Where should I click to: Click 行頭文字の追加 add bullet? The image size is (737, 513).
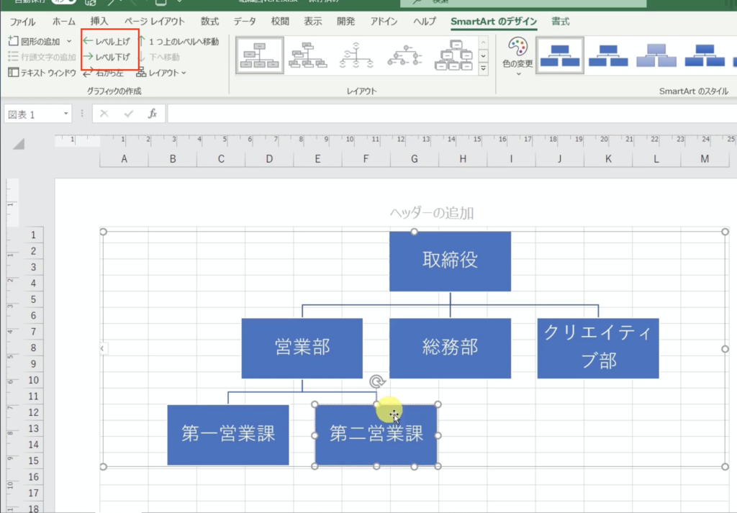pos(42,57)
